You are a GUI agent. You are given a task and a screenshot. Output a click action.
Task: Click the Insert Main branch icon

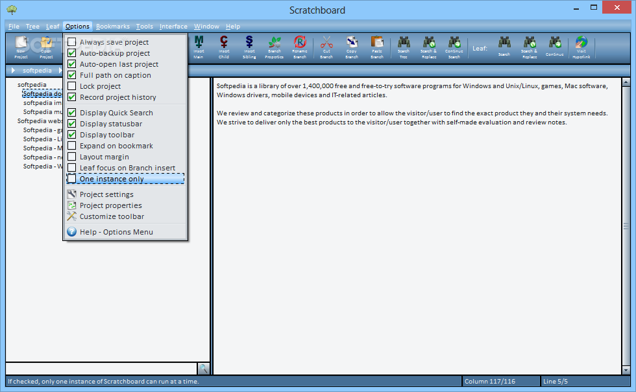(x=199, y=47)
